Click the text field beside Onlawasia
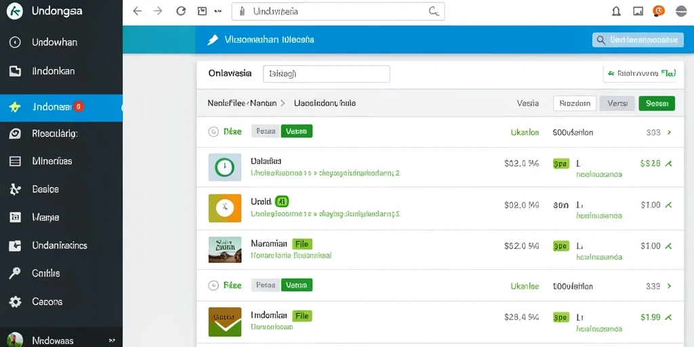694x347 pixels. pos(326,74)
